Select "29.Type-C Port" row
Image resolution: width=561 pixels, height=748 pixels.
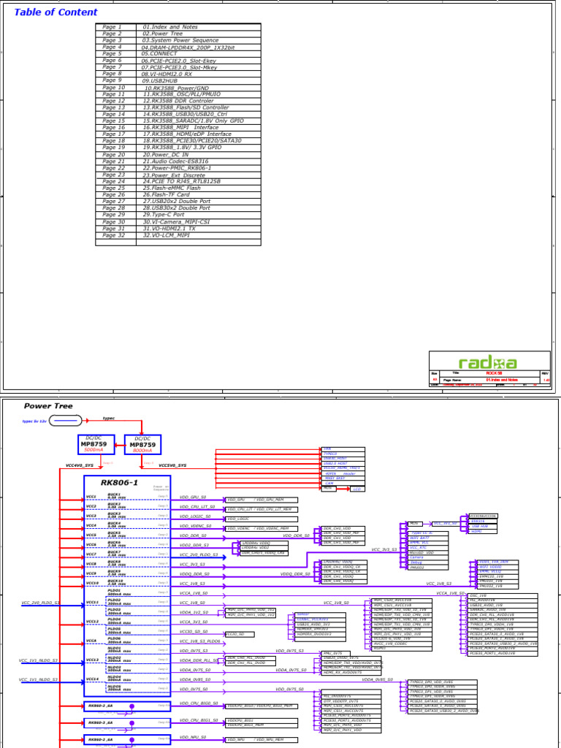tap(178, 215)
